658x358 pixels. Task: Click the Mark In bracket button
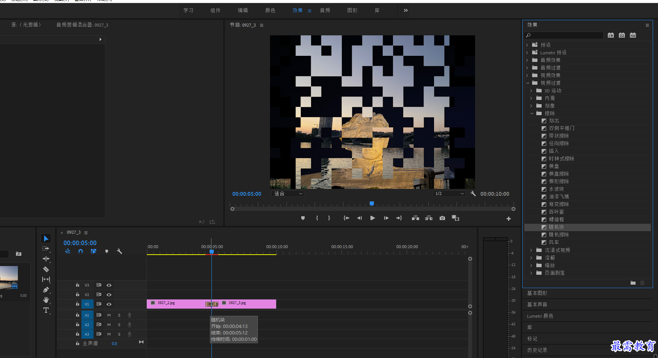click(317, 218)
